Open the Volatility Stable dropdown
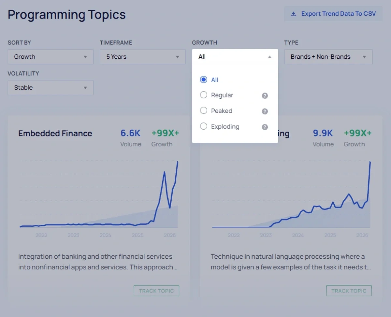 click(51, 88)
